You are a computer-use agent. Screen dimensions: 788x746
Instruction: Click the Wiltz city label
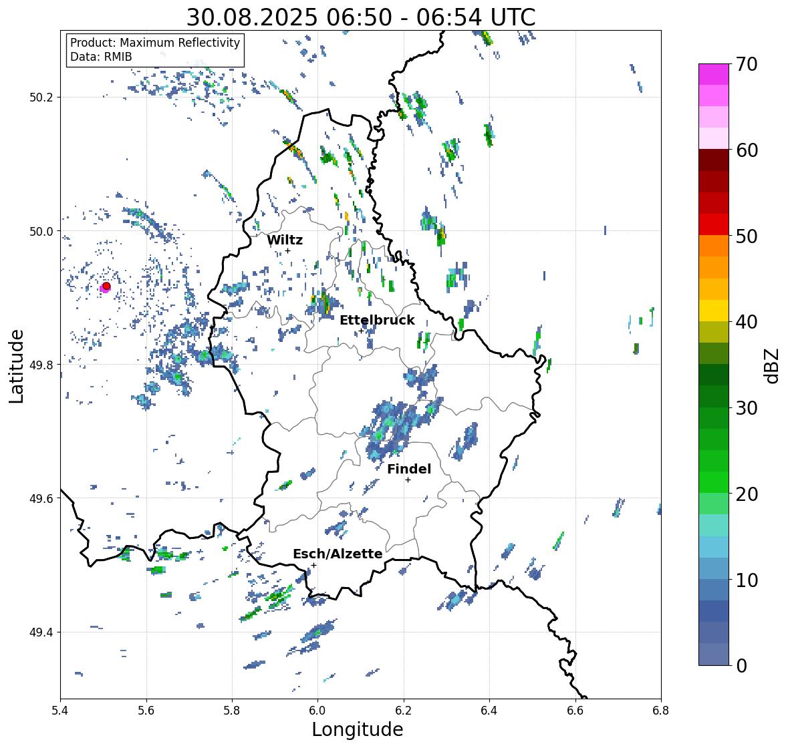285,240
